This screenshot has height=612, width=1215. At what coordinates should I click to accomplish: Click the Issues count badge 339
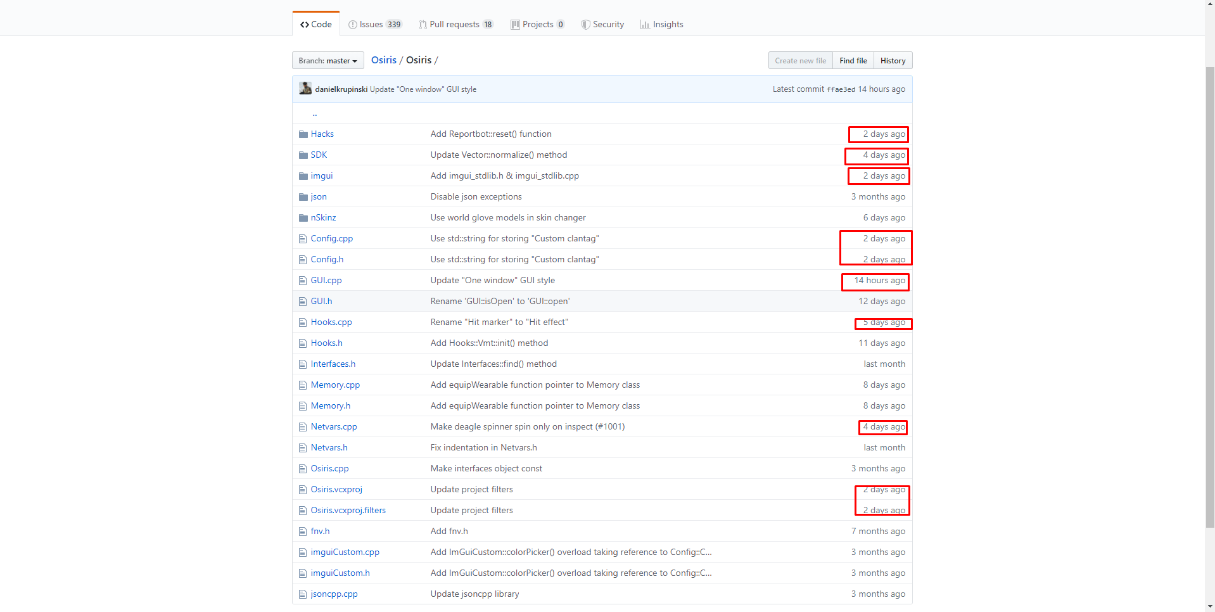pos(394,25)
